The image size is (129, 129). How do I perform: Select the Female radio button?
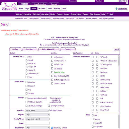(27, 60)
